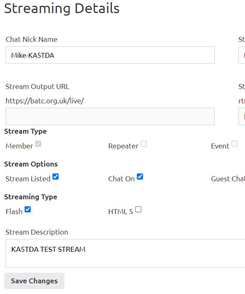The width and height of the screenshot is (245, 294).
Task: Click the Streaming Type section heading
Action: [31, 197]
